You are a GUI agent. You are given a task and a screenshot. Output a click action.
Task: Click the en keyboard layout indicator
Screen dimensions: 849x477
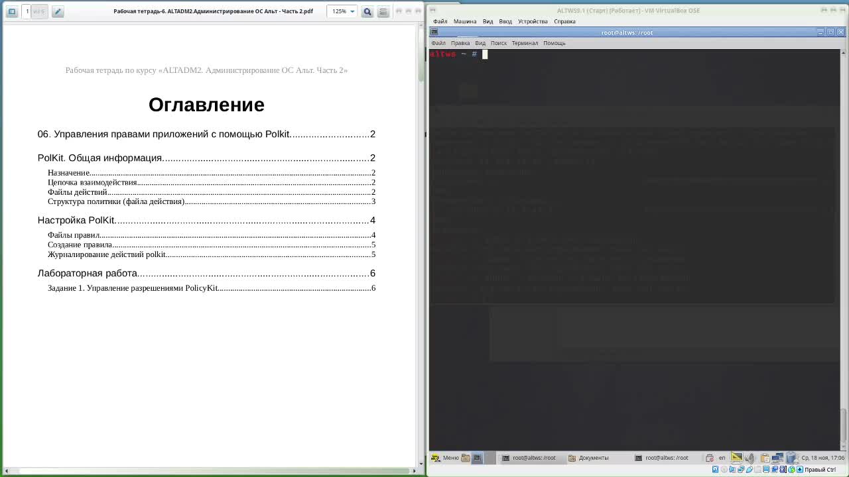point(722,458)
